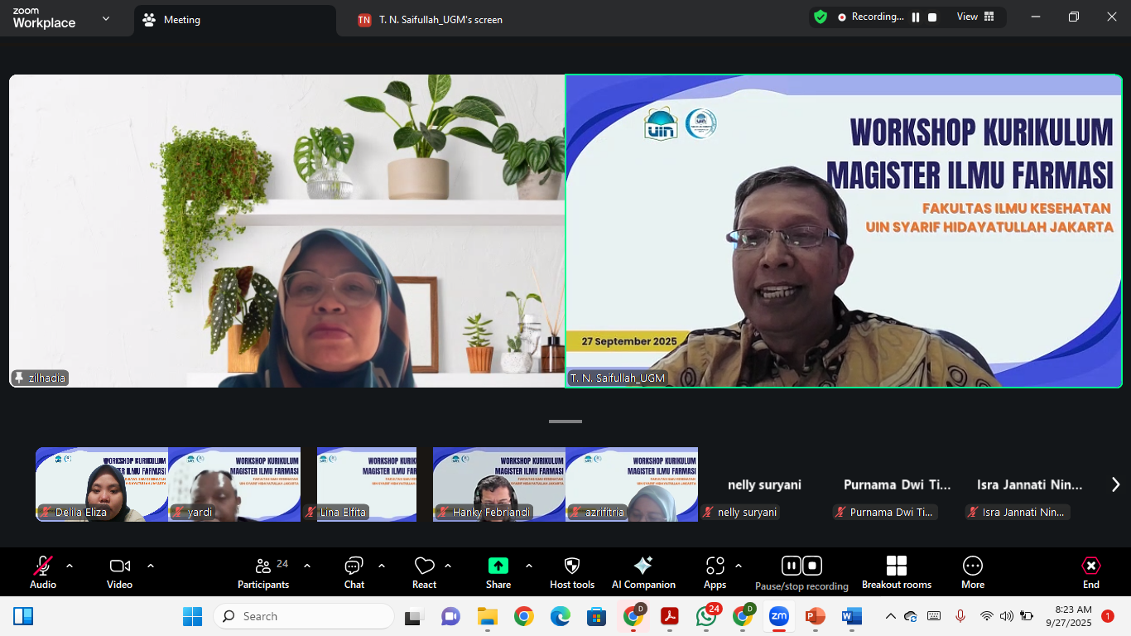Switch to the Meeting tab
This screenshot has height=636, width=1131.
[x=181, y=20]
